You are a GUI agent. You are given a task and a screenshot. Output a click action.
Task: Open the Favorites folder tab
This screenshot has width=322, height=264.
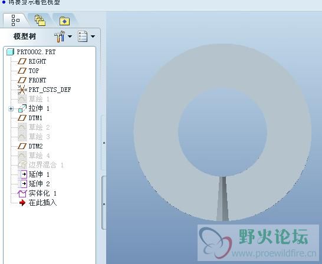[x=64, y=21]
